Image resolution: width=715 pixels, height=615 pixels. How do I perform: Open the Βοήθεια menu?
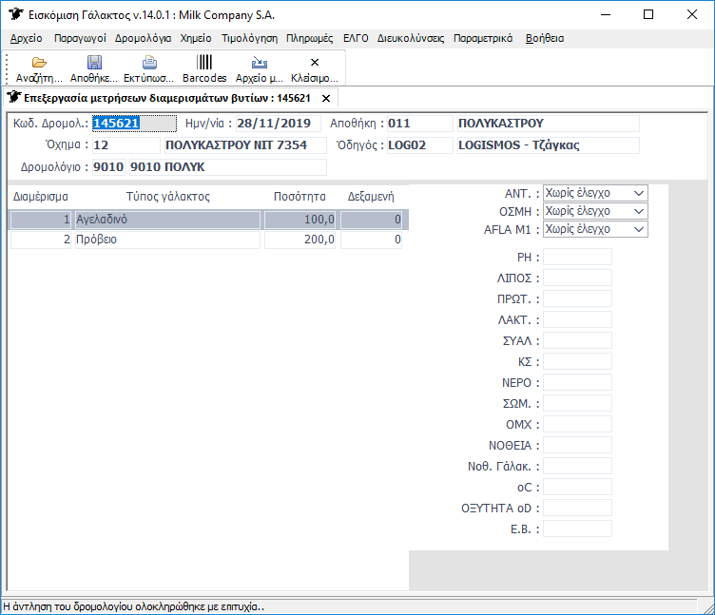pyautogui.click(x=544, y=39)
